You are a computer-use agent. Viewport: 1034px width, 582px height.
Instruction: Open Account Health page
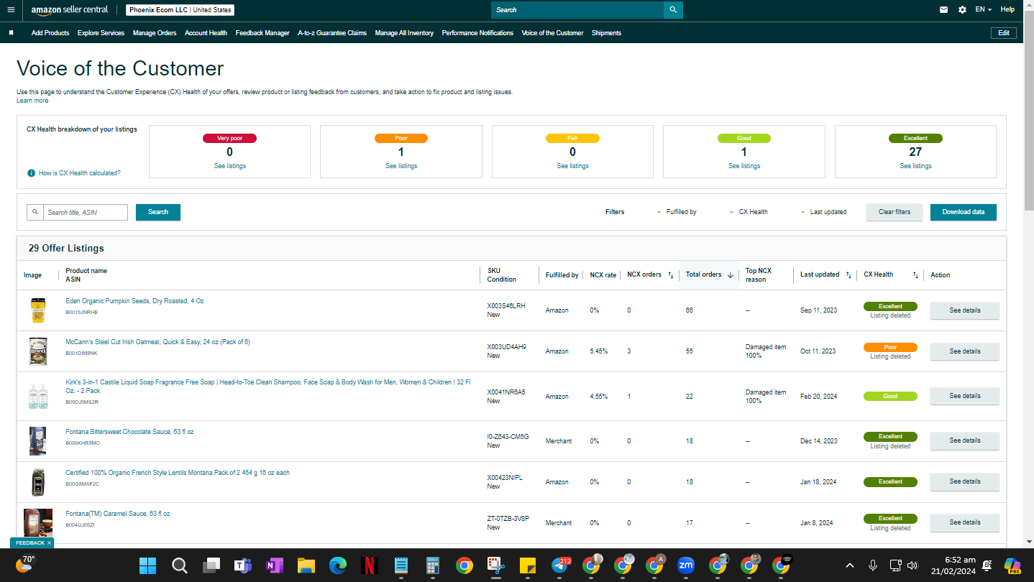(206, 33)
